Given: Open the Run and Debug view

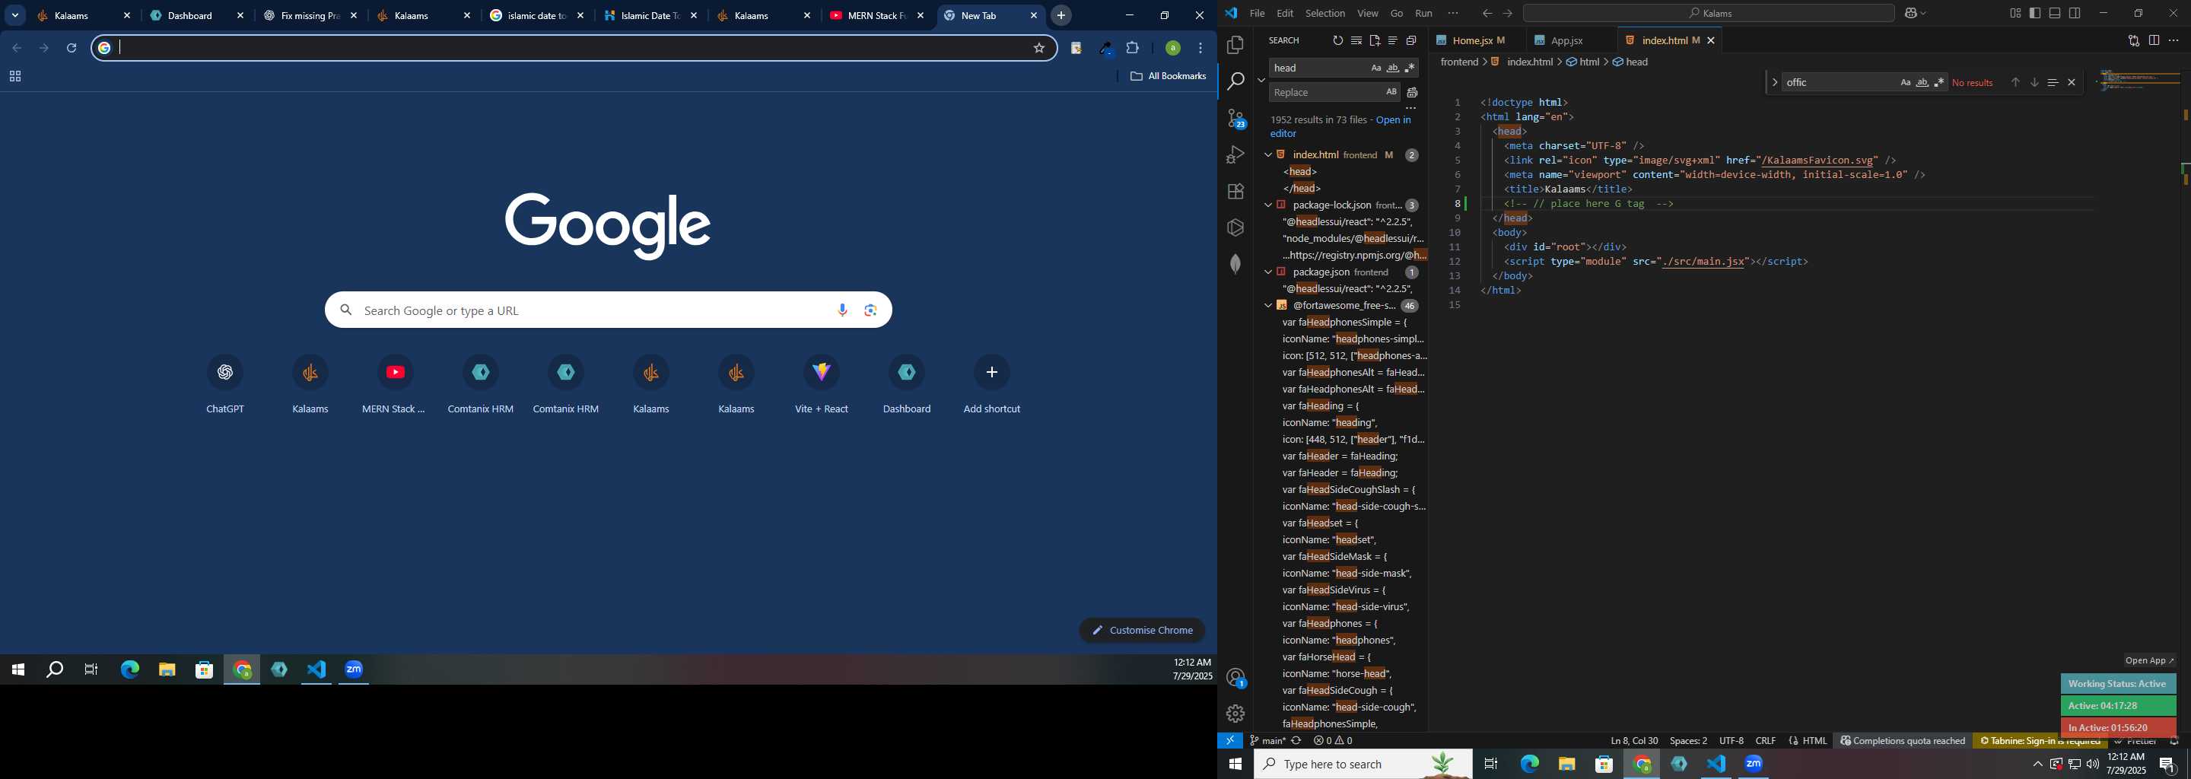Looking at the screenshot, I should tap(1235, 154).
